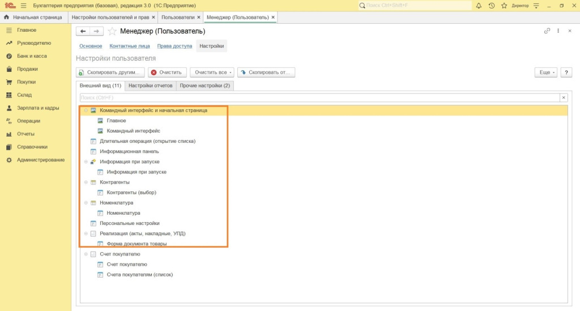Open the history clock icon

pyautogui.click(x=491, y=5)
